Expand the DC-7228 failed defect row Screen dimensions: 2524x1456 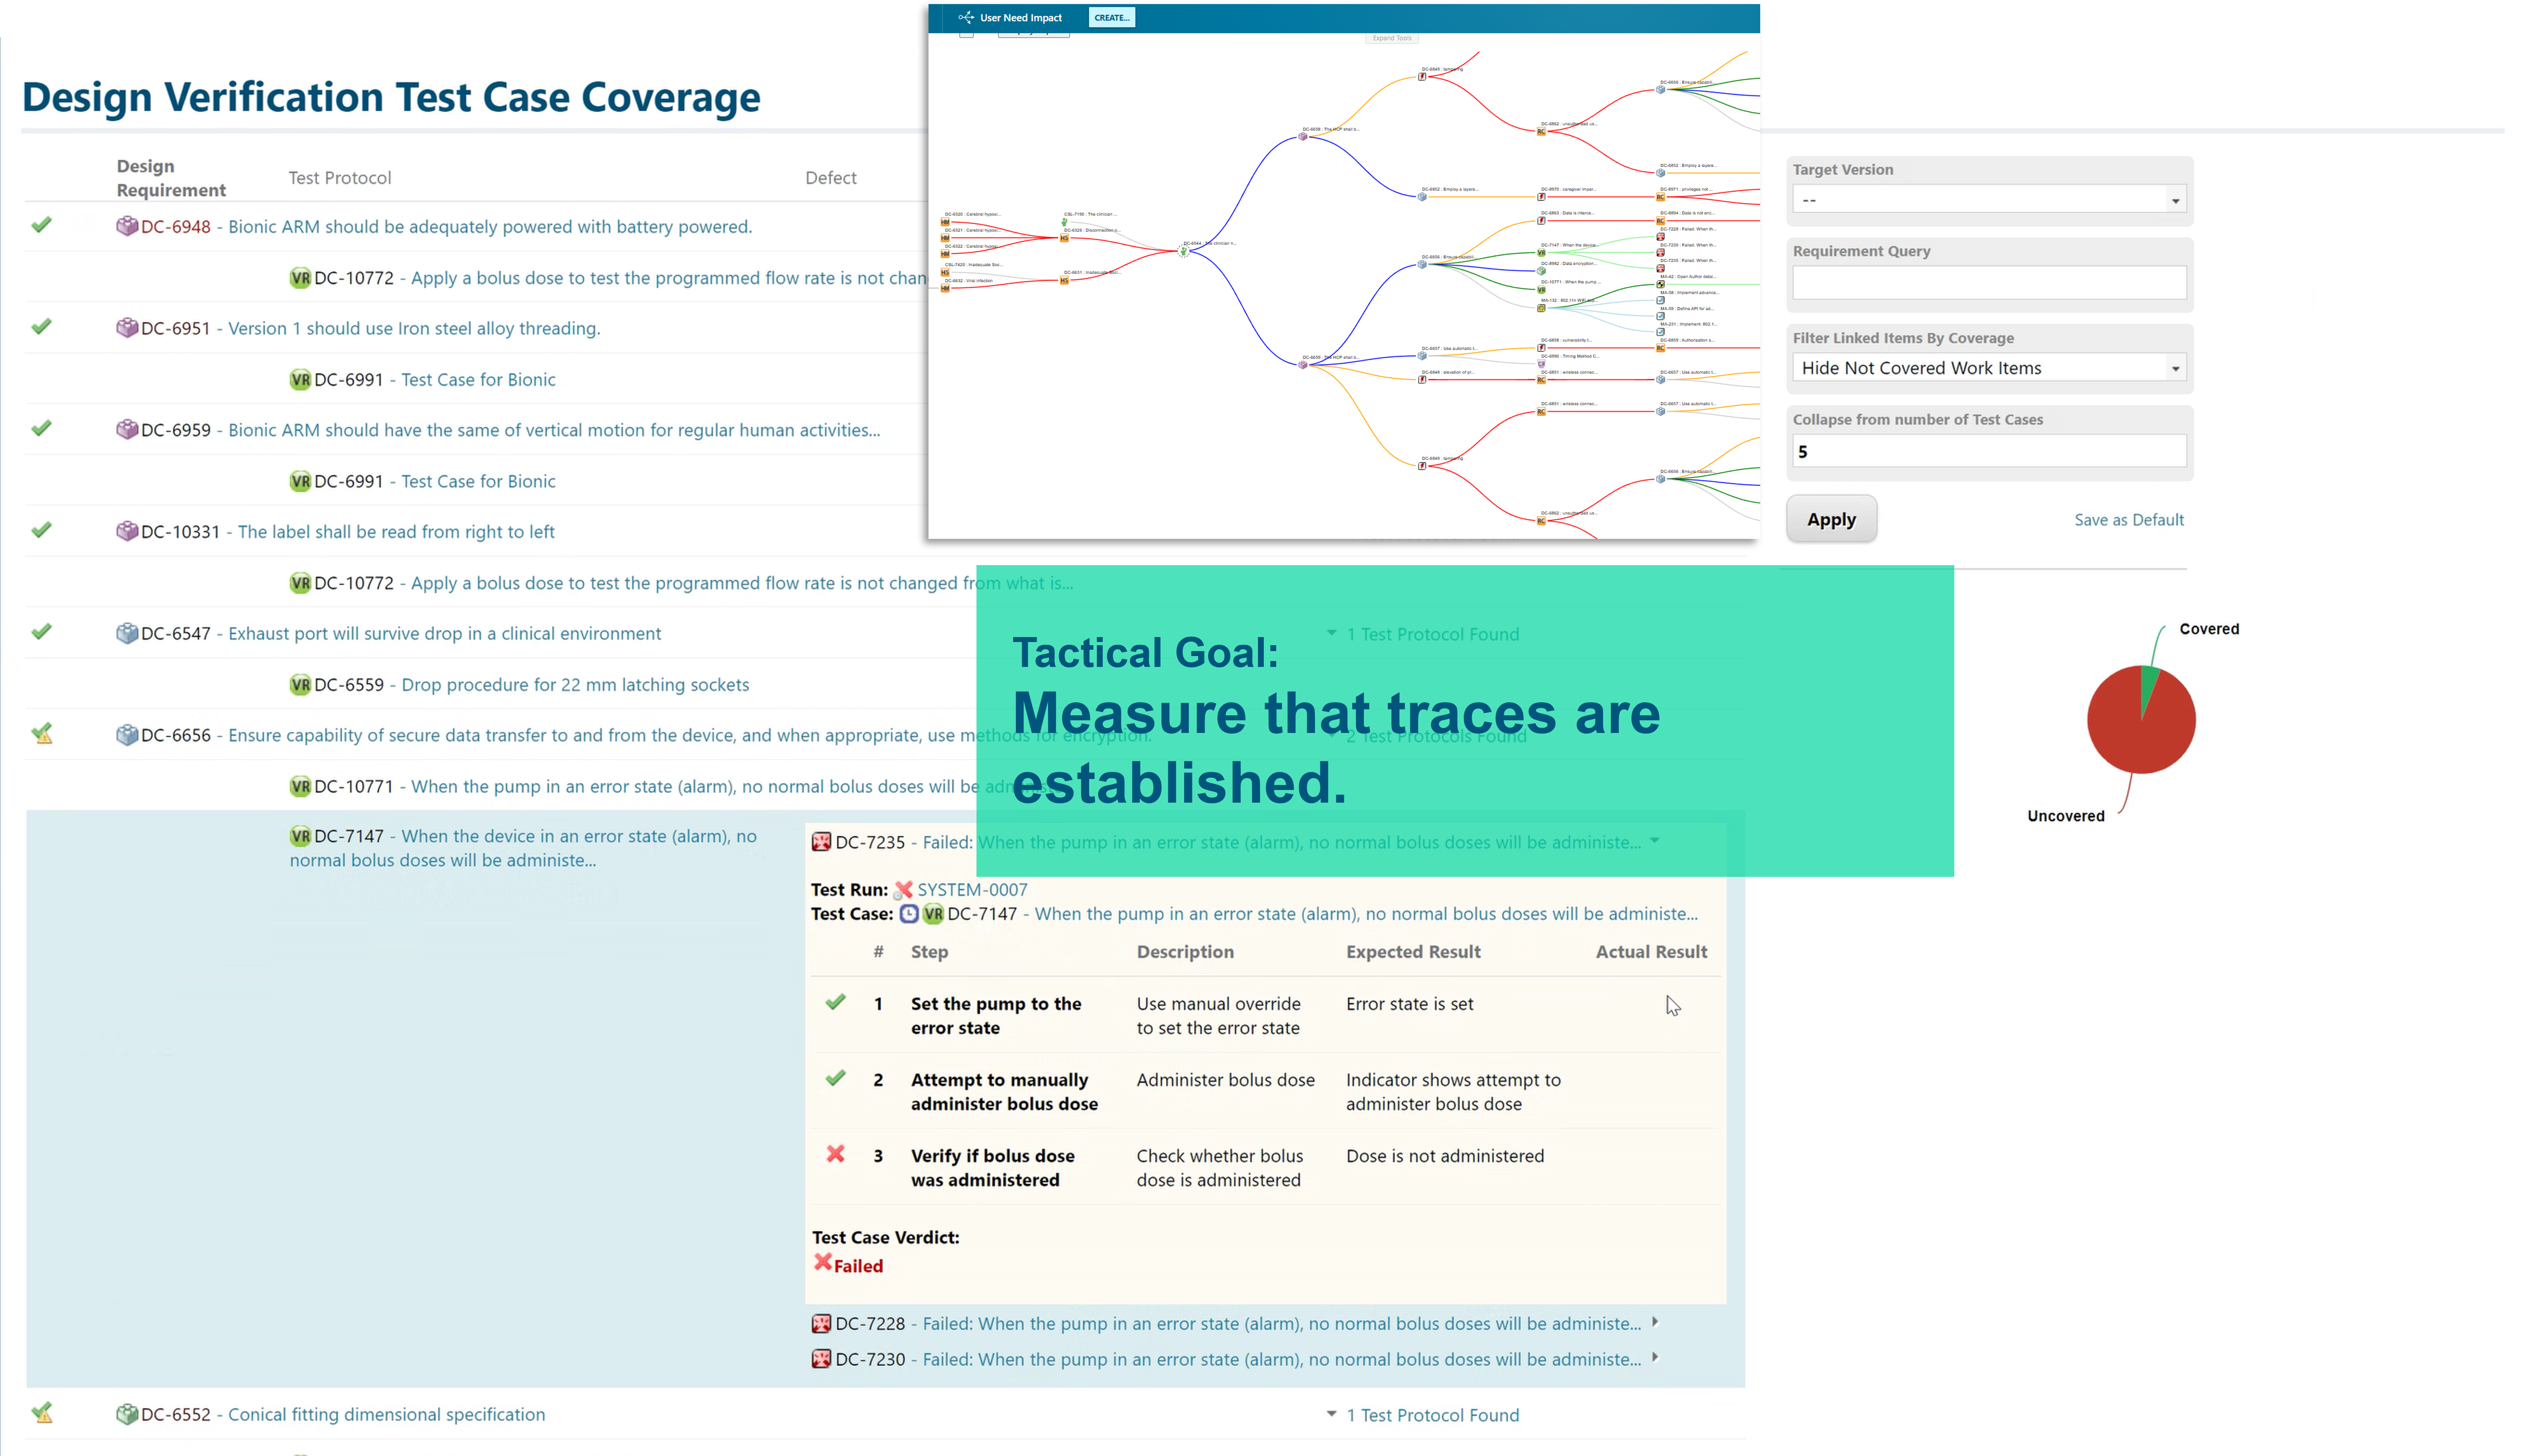click(1655, 1322)
